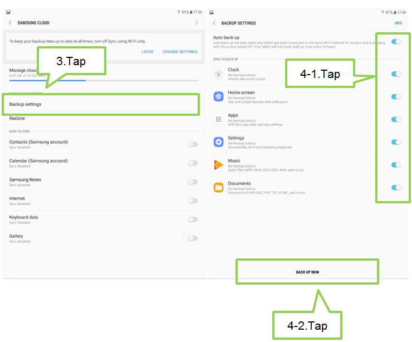Tap the image notification icon in Backup Settings status bar
Viewport: 412px width, 342px height.
212,12
